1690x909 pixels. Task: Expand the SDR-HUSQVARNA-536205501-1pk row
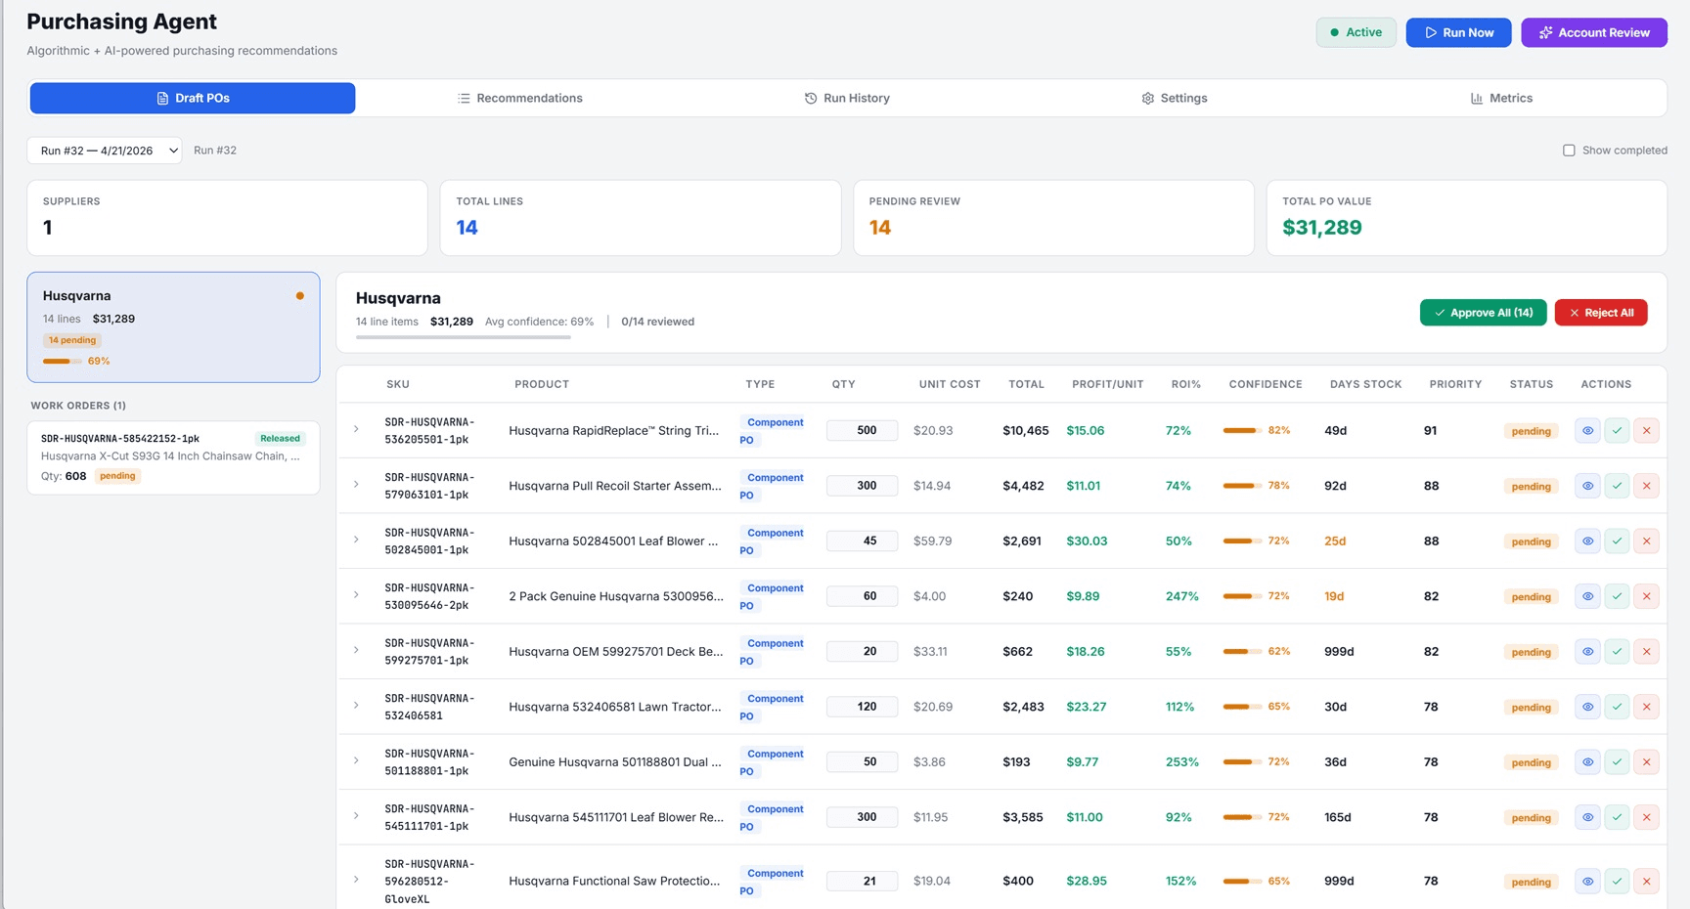356,429
